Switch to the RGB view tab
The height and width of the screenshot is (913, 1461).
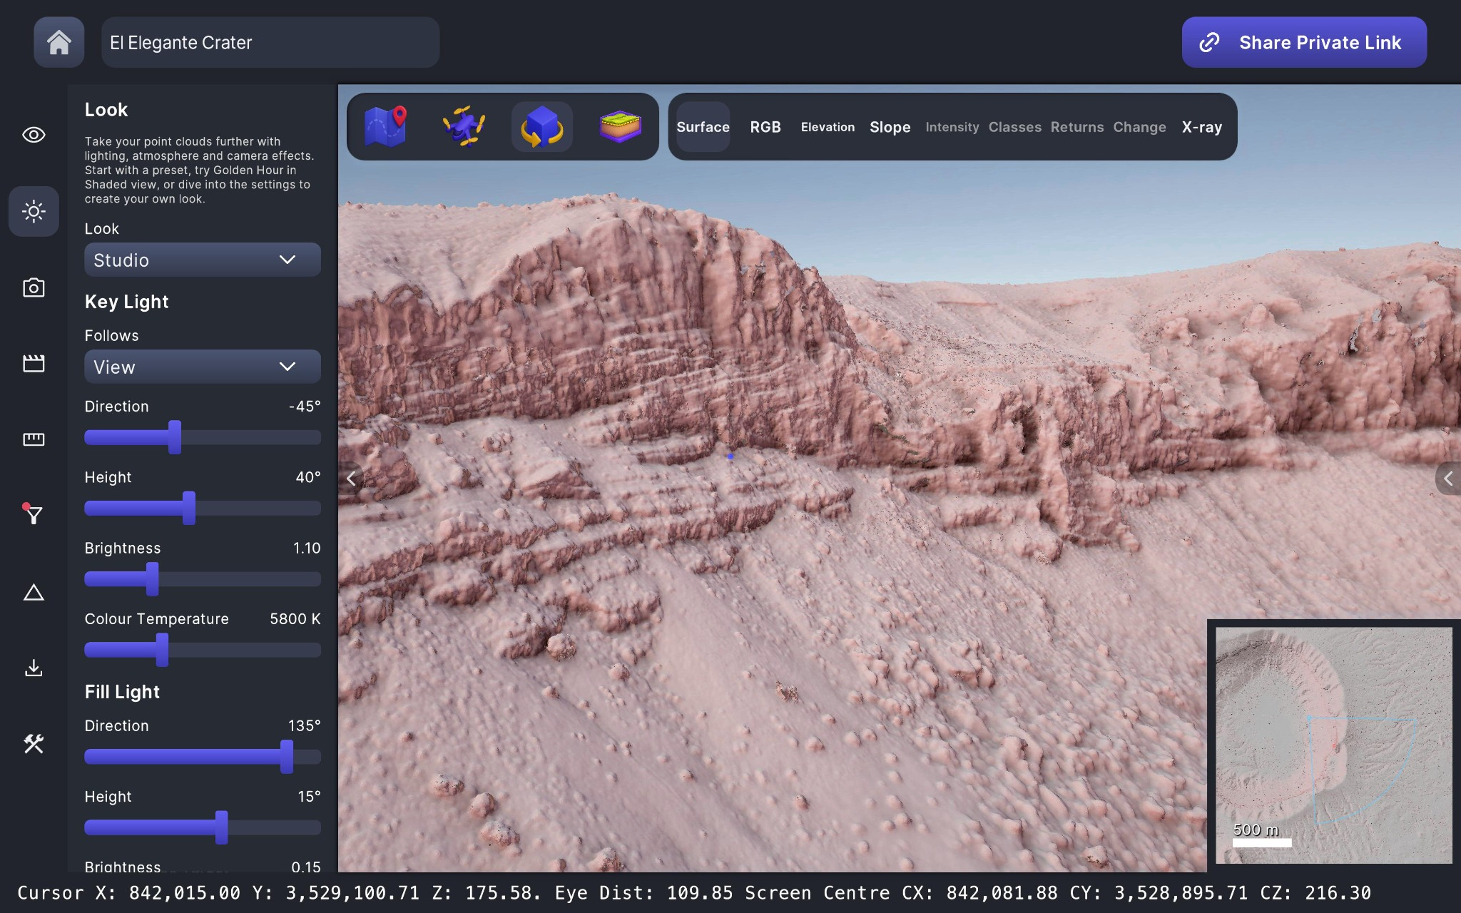765,127
